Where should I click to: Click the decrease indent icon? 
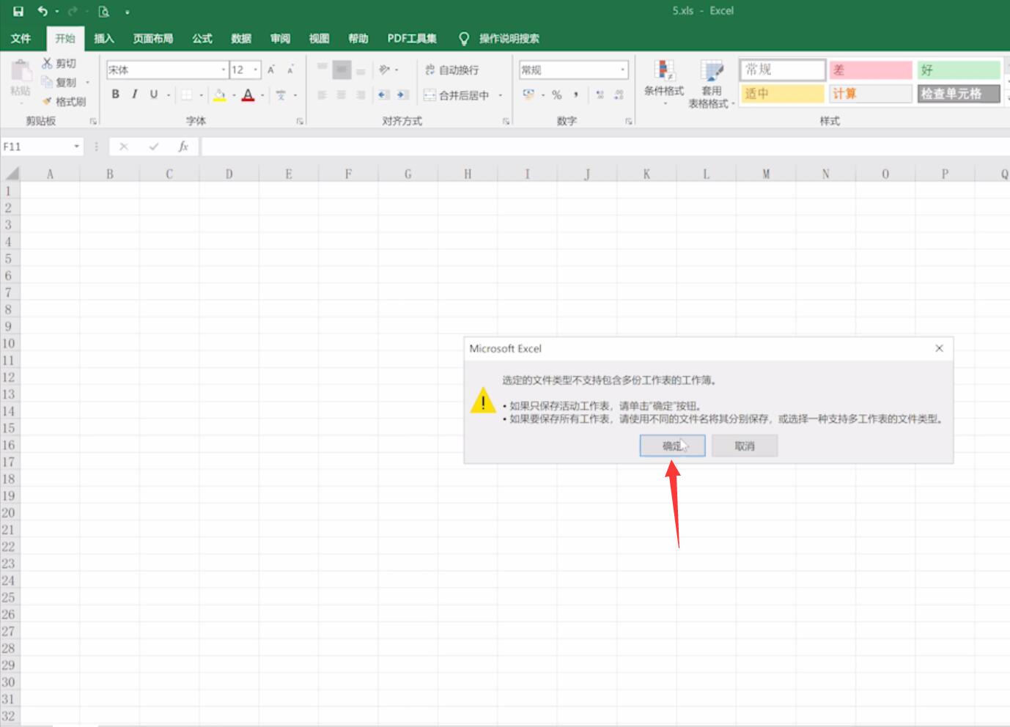click(383, 95)
